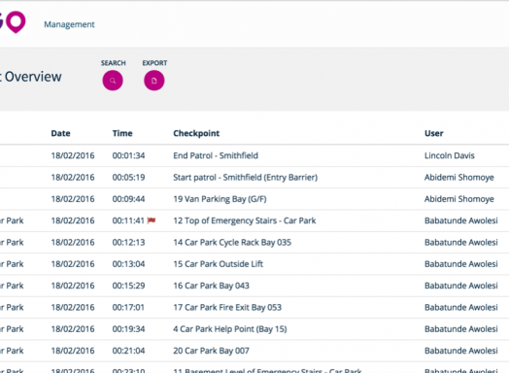Click the pink location-pin logo
This screenshot has width=509, height=373.
click(x=16, y=21)
